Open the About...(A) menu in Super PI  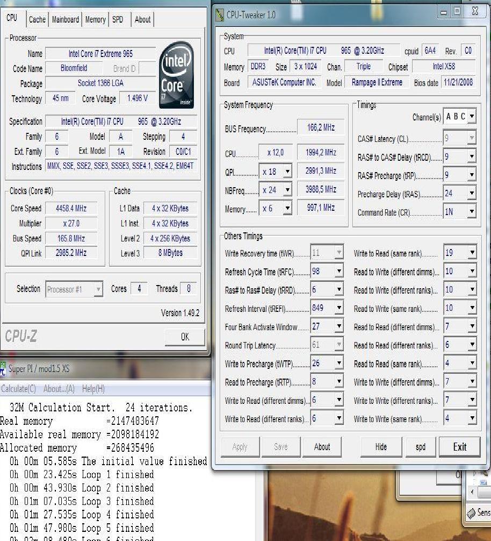click(x=59, y=389)
